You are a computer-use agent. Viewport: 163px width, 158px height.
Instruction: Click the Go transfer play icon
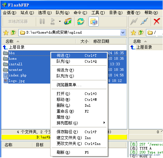click(x=52, y=21)
